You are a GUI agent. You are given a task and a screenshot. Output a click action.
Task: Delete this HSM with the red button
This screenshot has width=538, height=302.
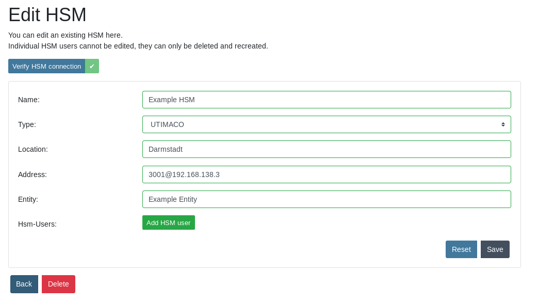[58, 284]
